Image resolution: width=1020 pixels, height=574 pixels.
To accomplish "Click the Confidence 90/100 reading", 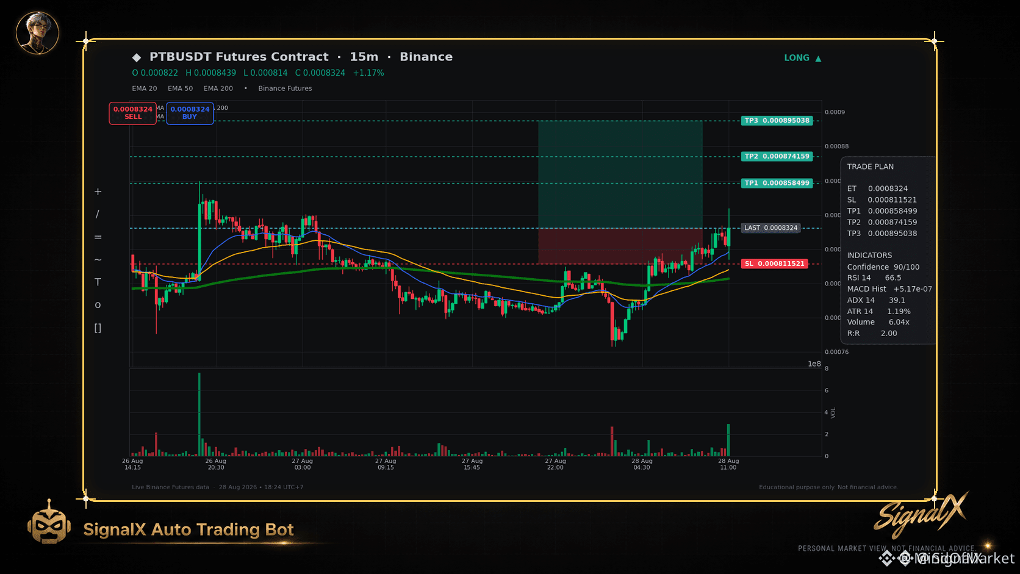I will [883, 267].
